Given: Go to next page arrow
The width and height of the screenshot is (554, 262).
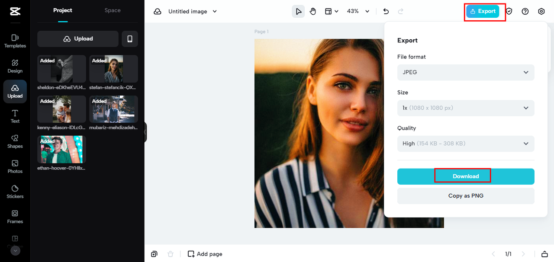Looking at the screenshot, I should [523, 254].
